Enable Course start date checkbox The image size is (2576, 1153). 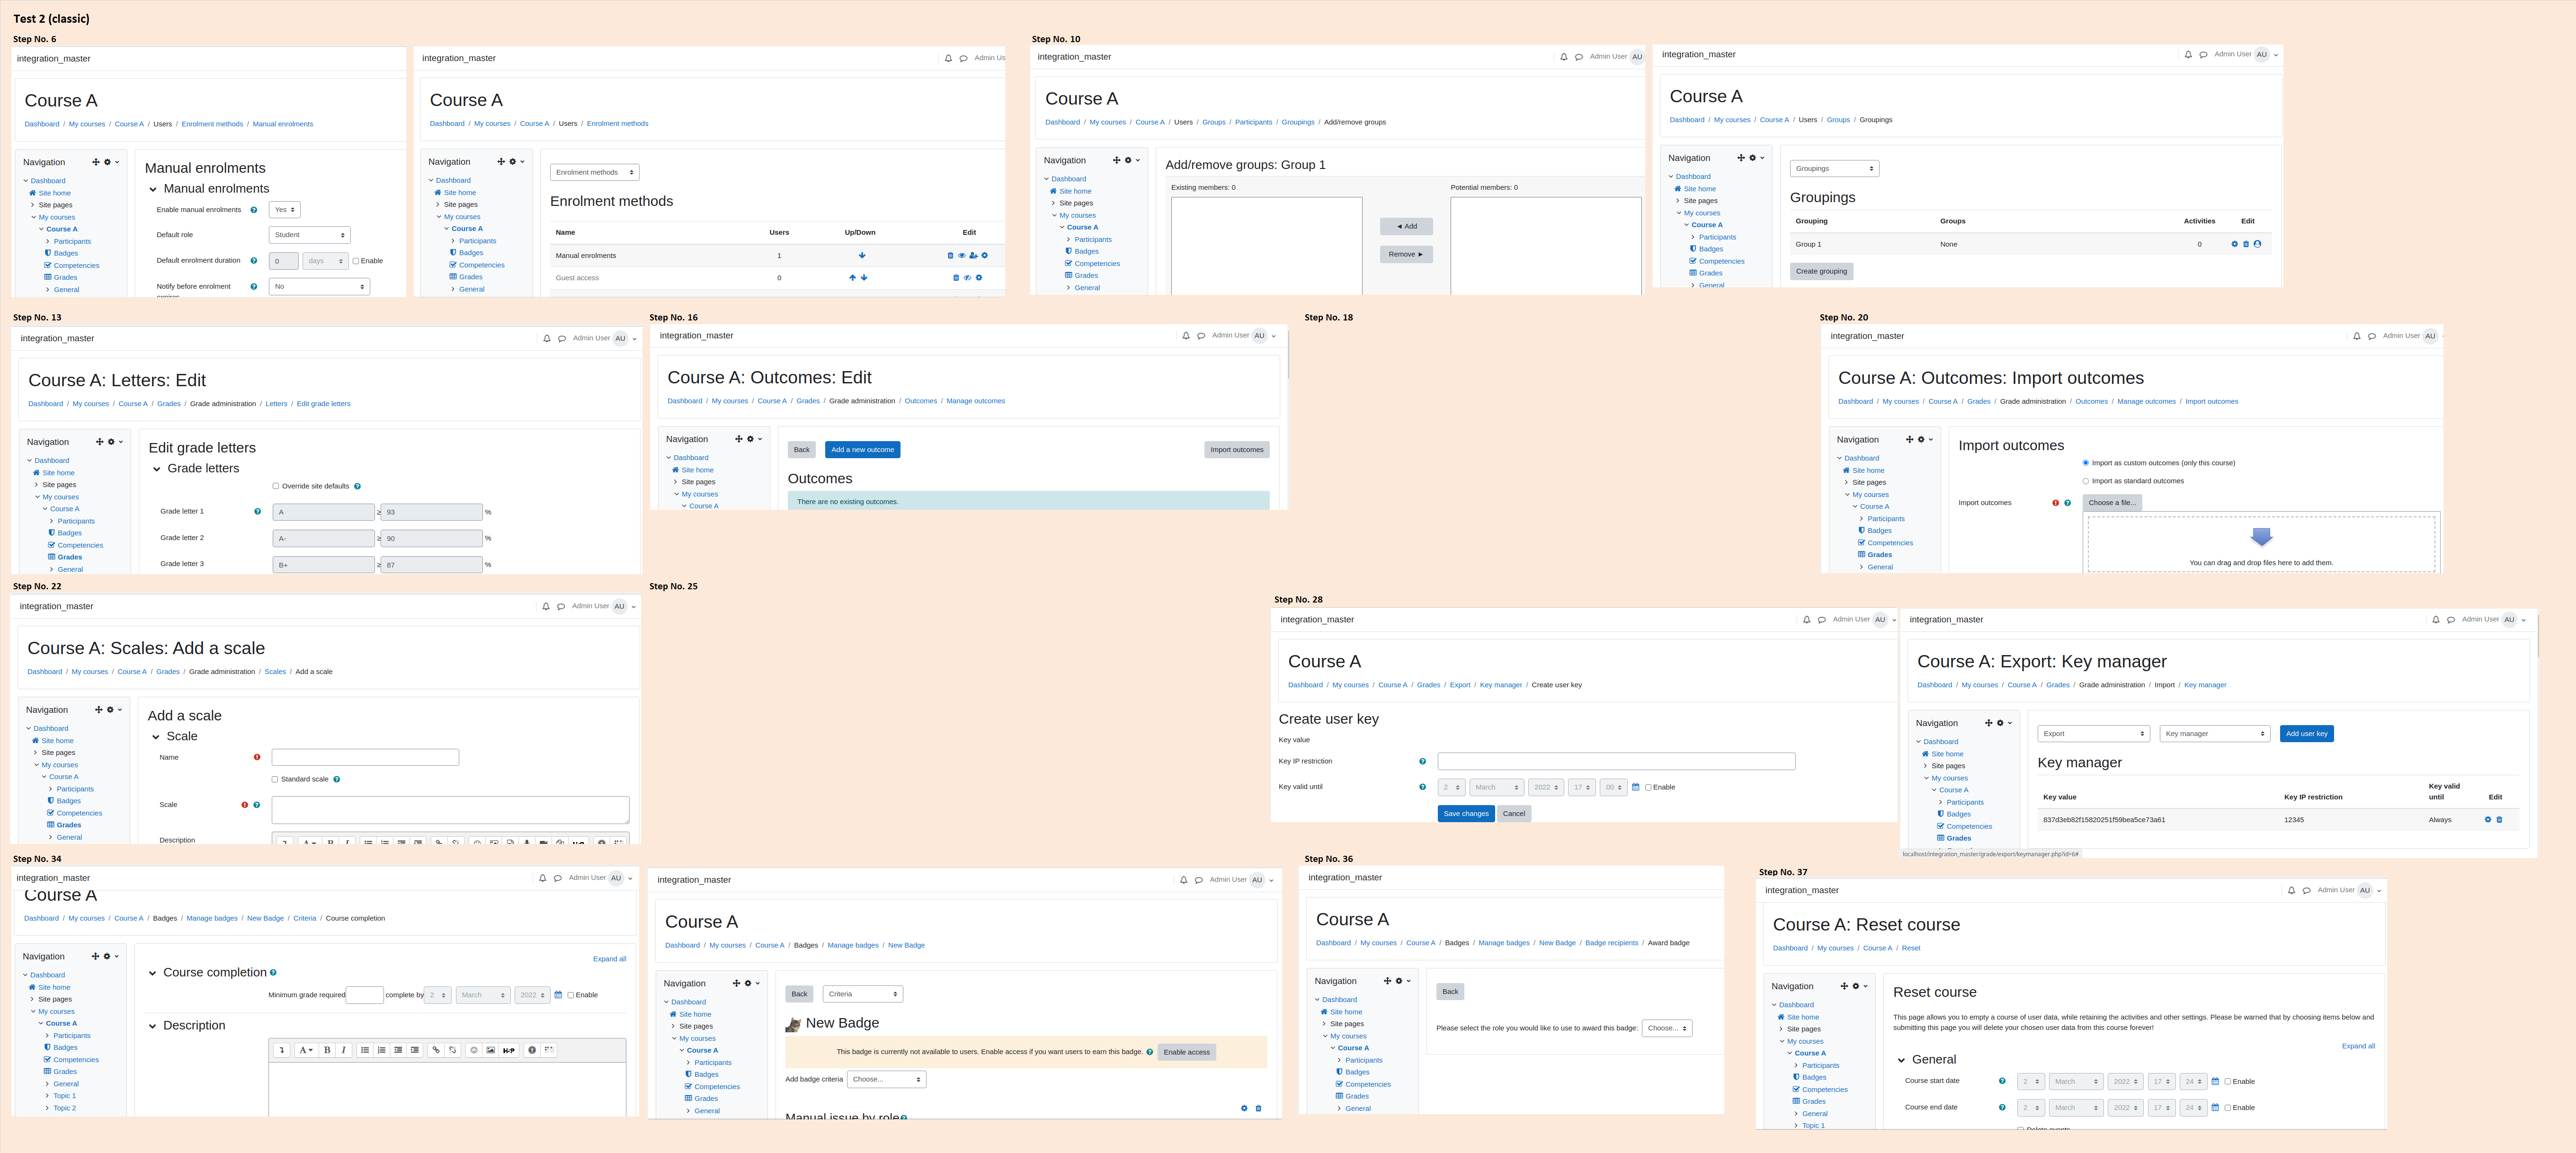coord(2228,1081)
